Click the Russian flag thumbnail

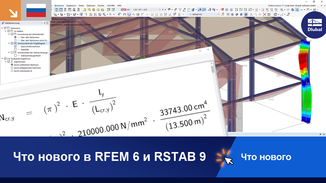click(x=36, y=10)
